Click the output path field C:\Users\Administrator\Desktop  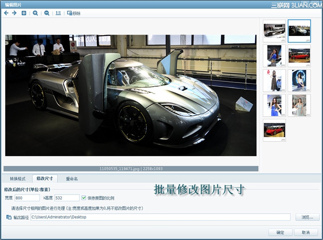click(x=160, y=217)
